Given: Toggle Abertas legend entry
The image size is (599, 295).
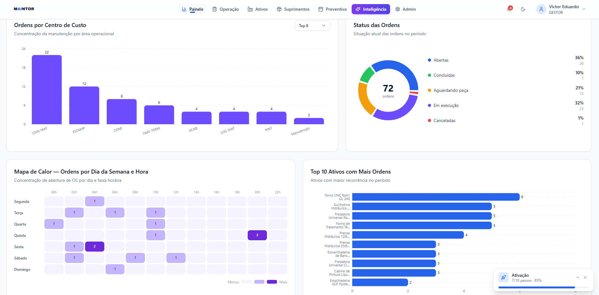Looking at the screenshot, I should 438,60.
